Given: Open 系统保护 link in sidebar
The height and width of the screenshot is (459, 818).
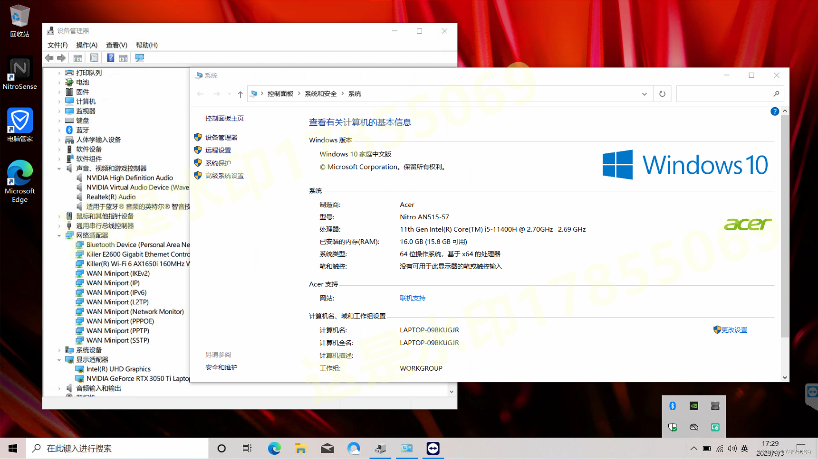Looking at the screenshot, I should [218, 163].
